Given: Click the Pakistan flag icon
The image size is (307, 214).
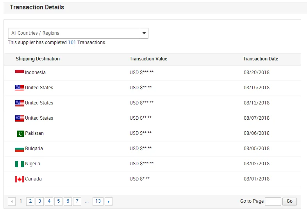Looking at the screenshot, I should point(20,134).
